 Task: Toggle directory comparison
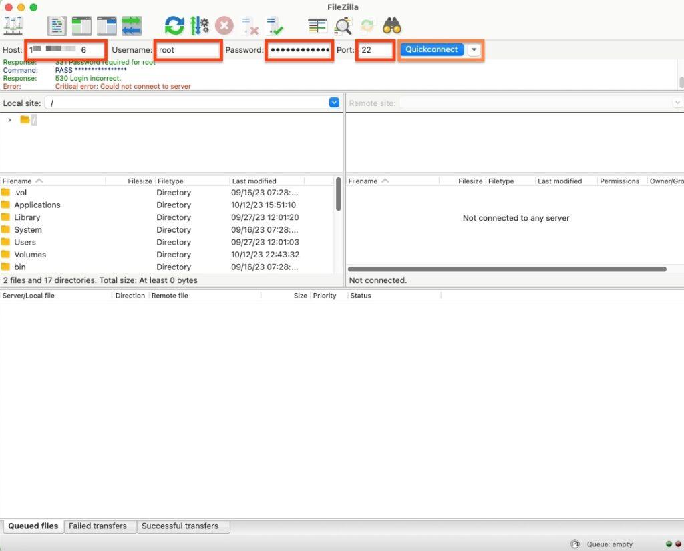(x=343, y=26)
